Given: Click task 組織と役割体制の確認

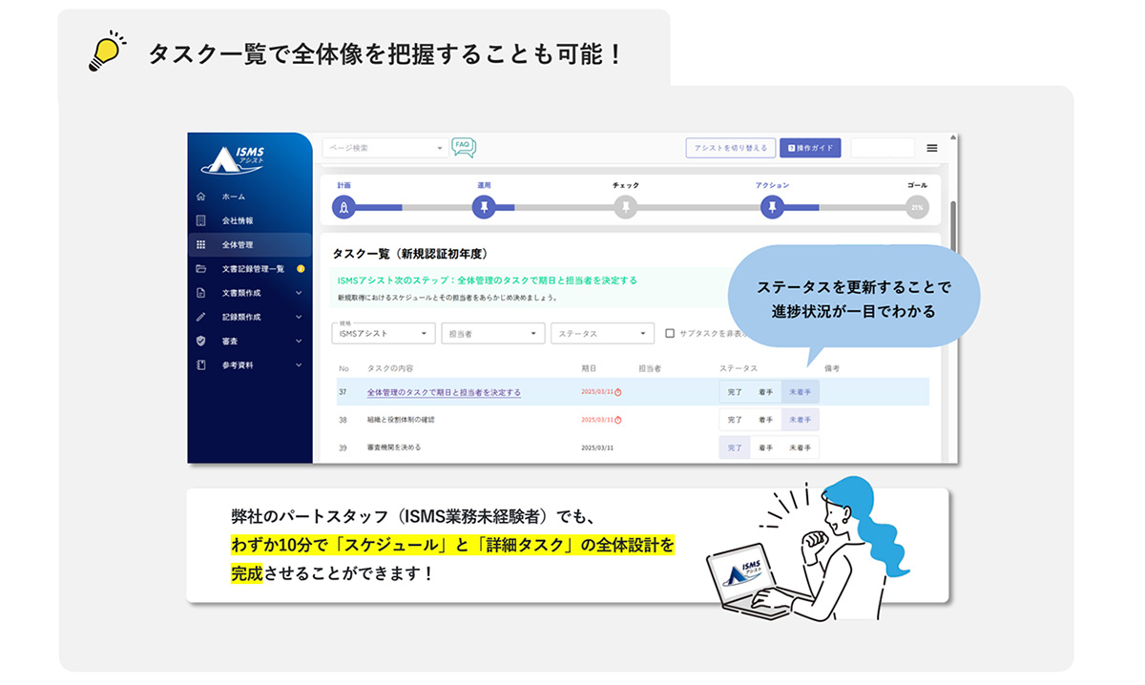Looking at the screenshot, I should click(401, 420).
